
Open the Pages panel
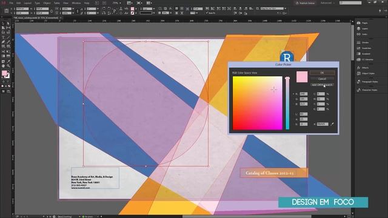[x=363, y=23]
